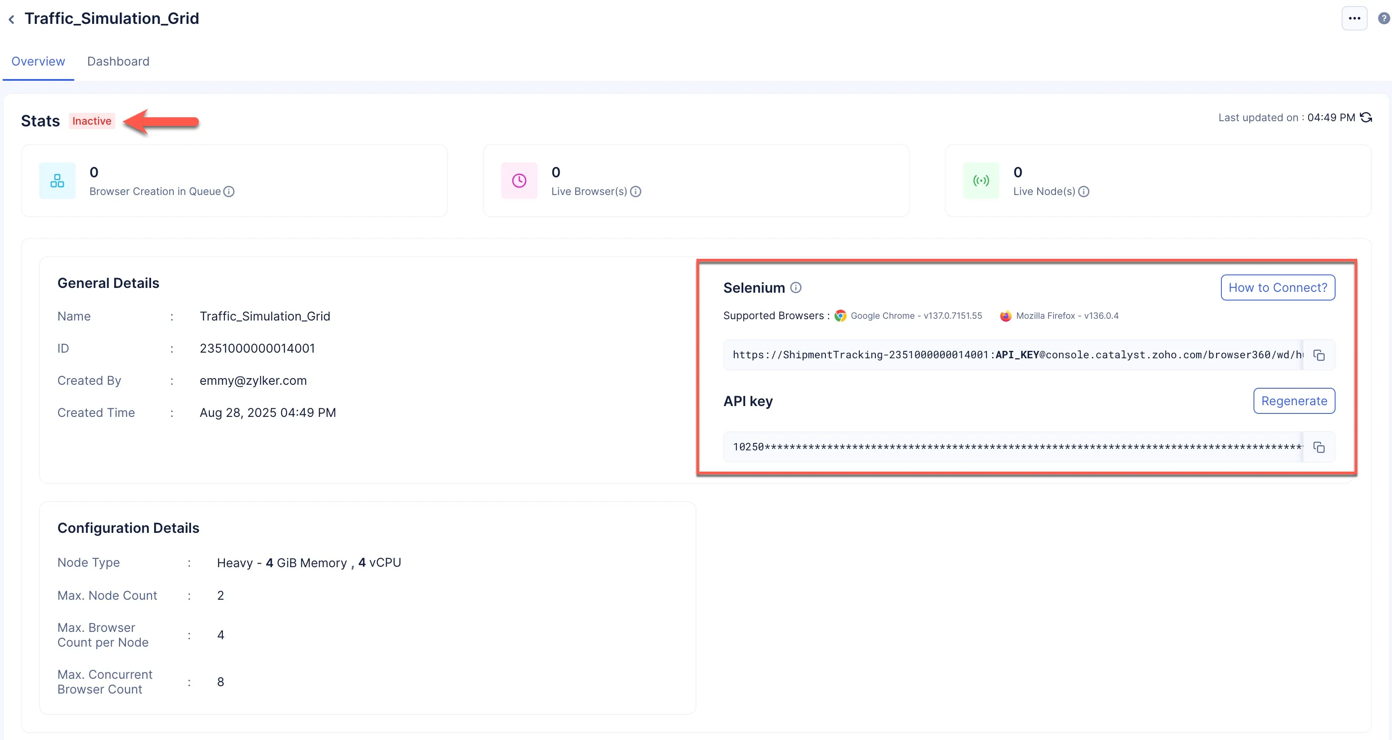The width and height of the screenshot is (1392, 740).
Task: Click the Inactive status badge
Action: (x=92, y=121)
